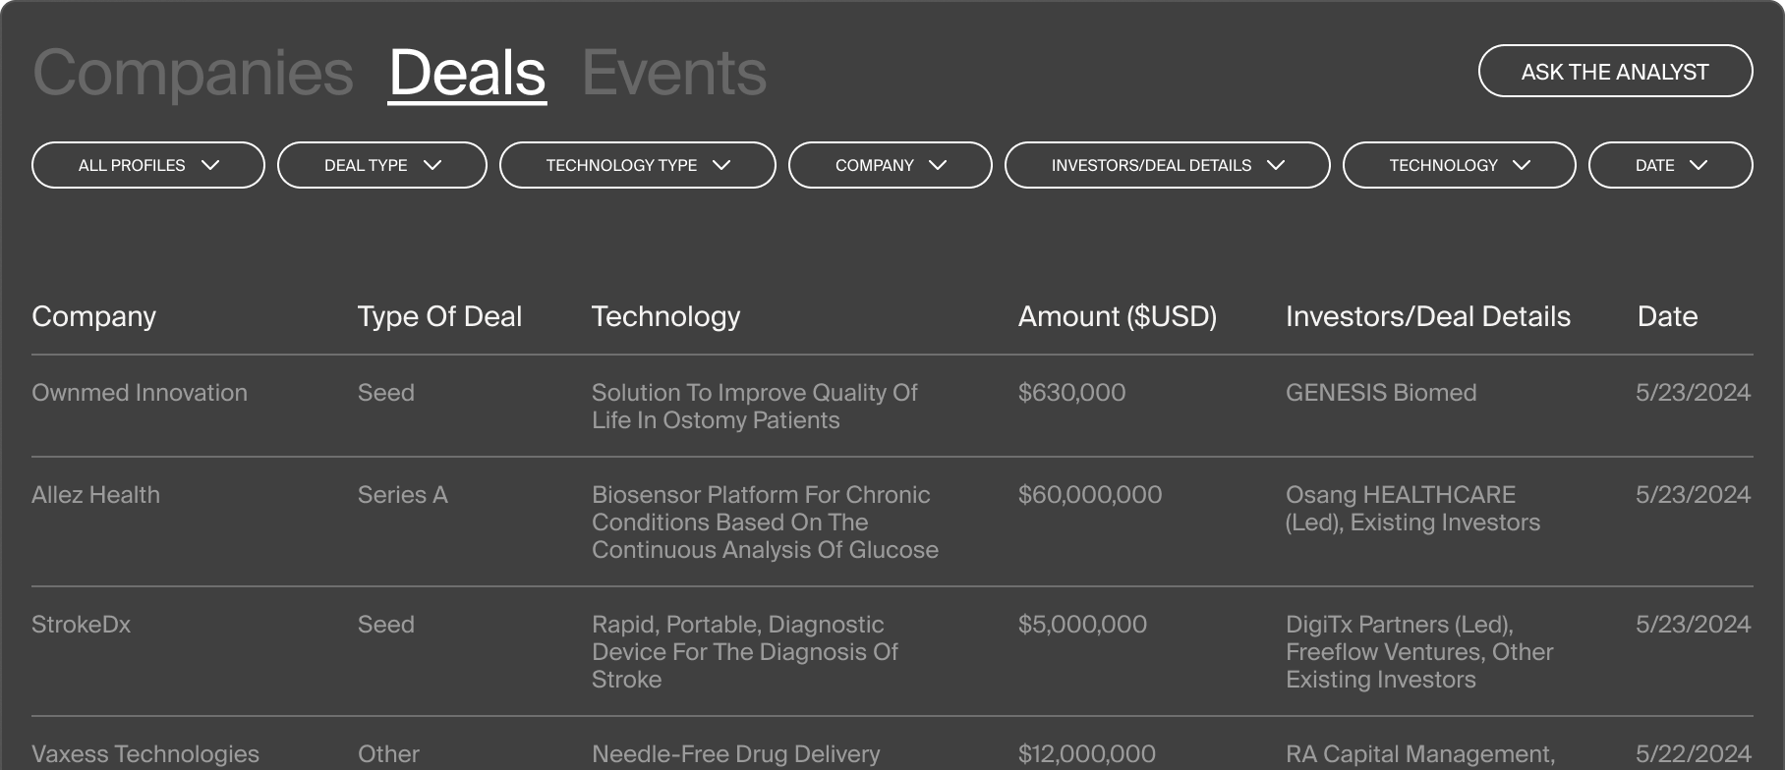Click the Osang HEALTHCARE investor details
1785x770 pixels.
pos(1412,508)
